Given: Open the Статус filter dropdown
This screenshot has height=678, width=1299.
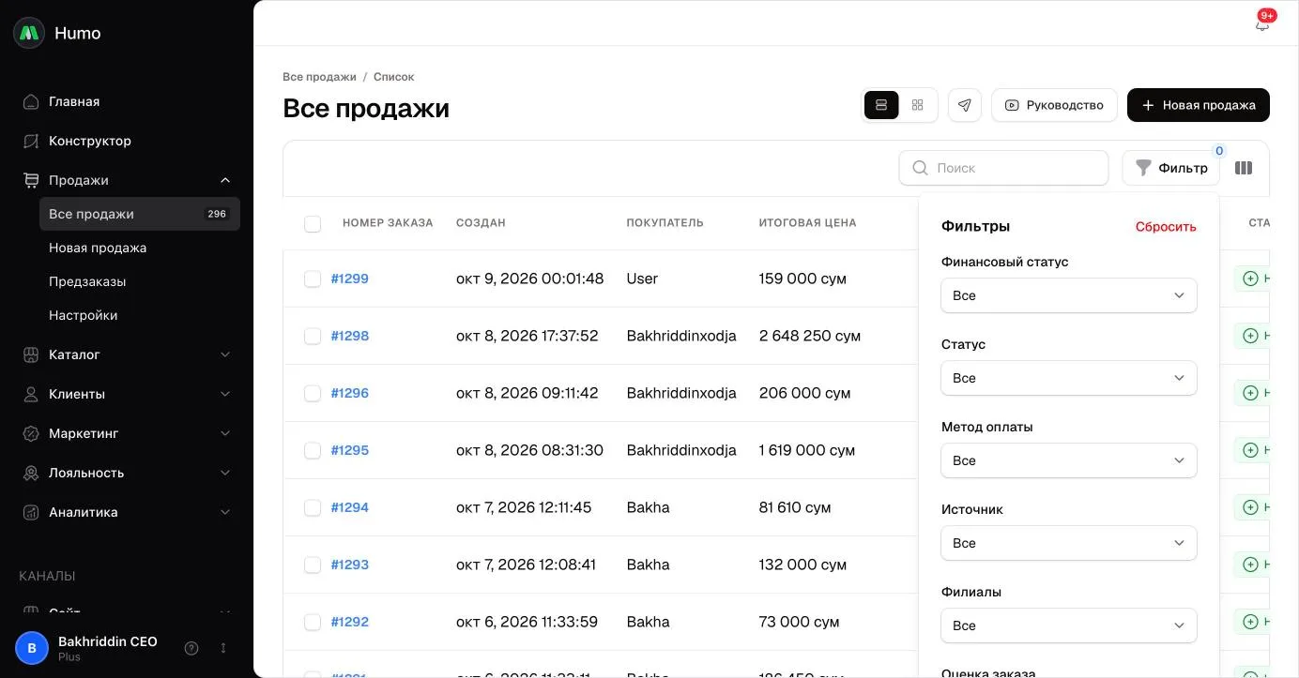Looking at the screenshot, I should click(1069, 378).
